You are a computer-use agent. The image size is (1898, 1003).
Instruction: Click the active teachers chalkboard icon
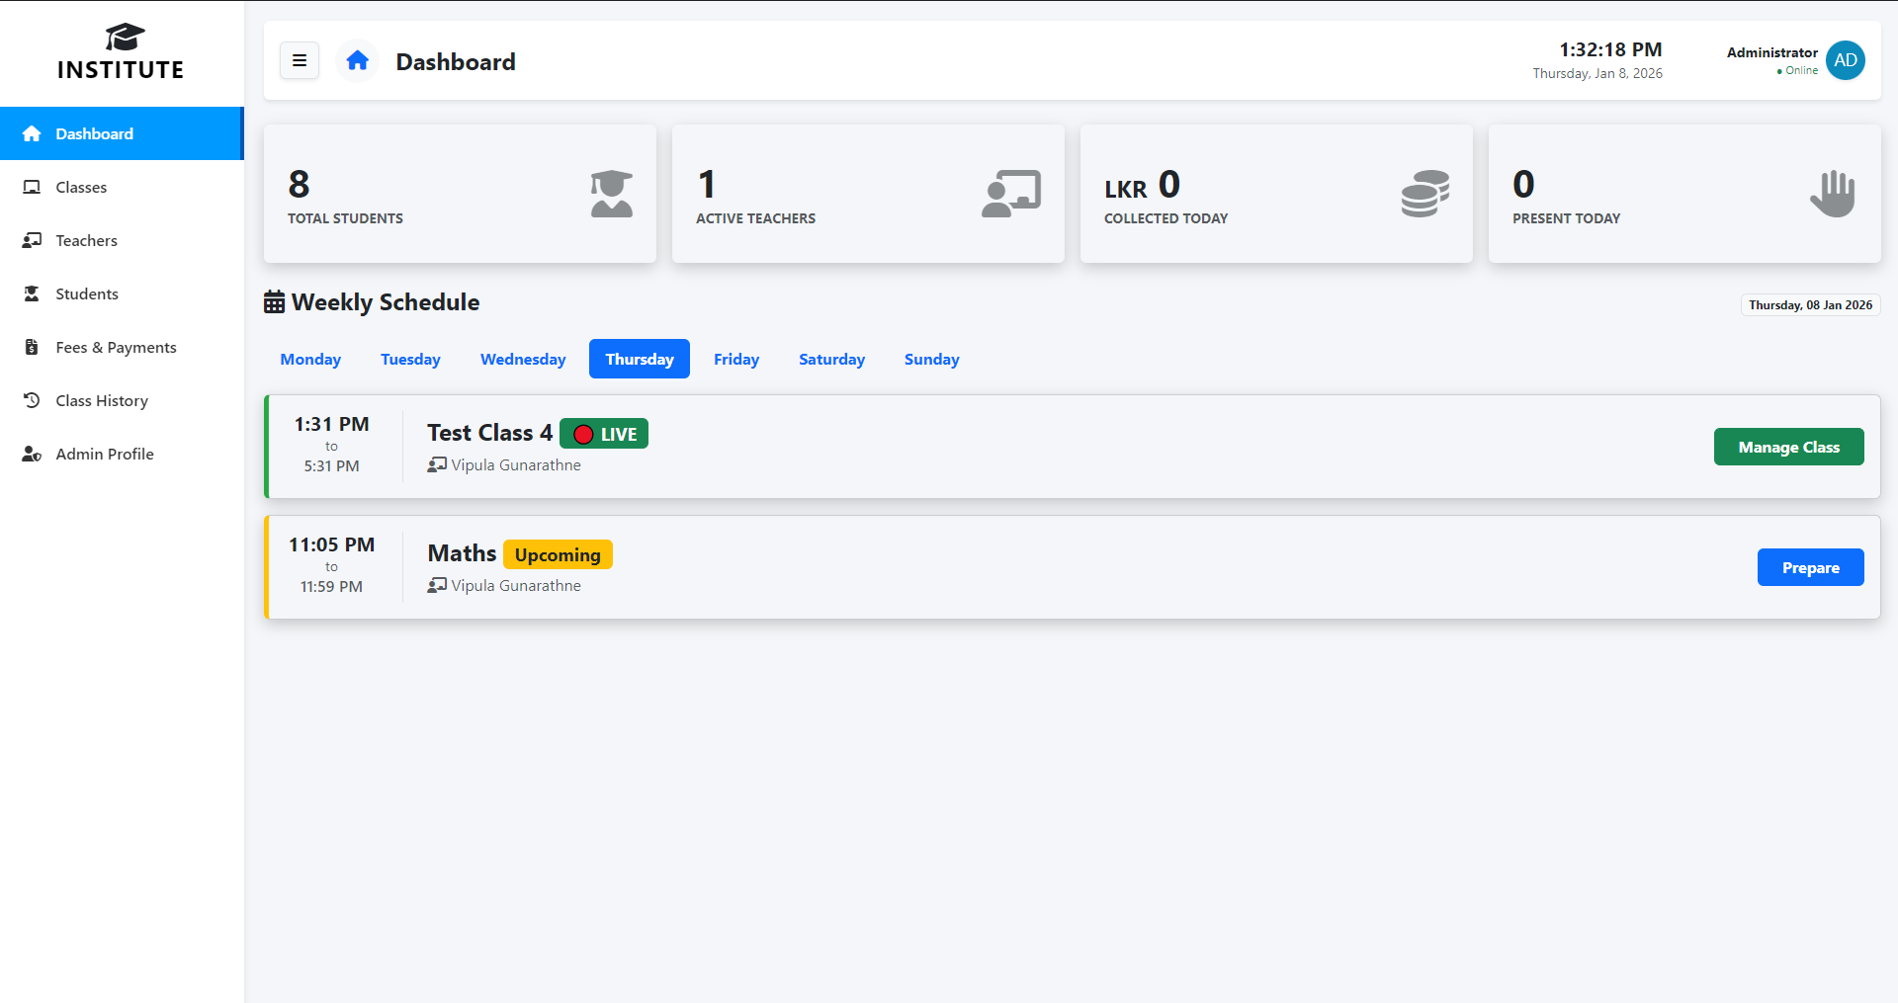(x=1010, y=194)
